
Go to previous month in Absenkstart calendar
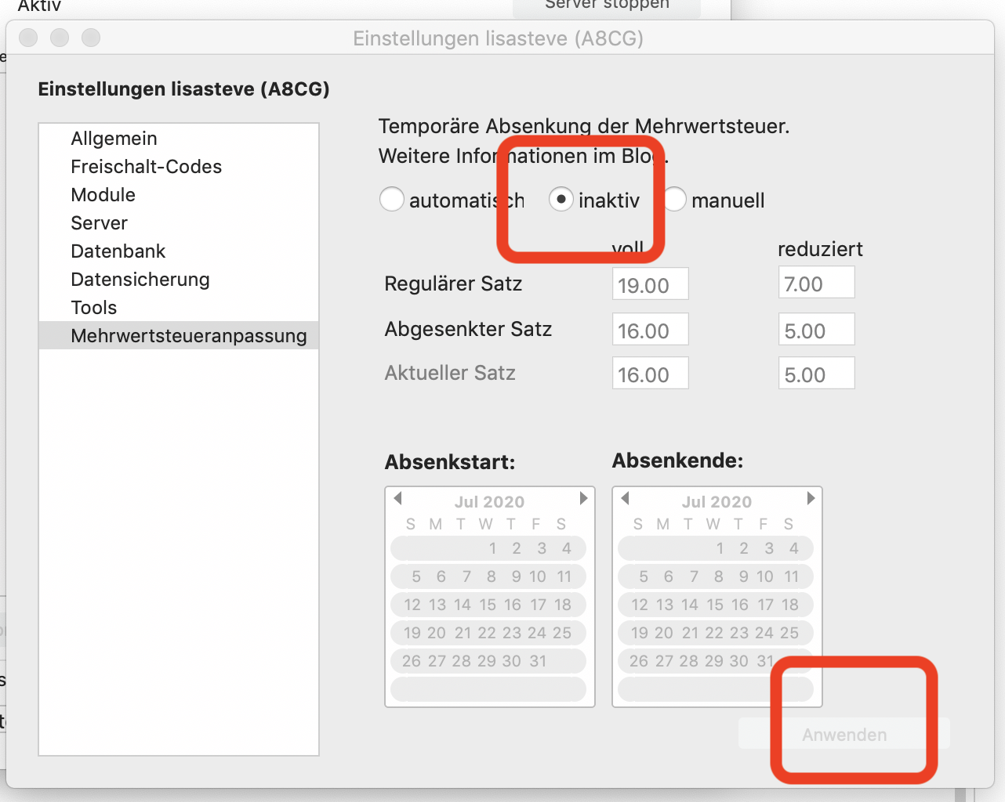398,498
